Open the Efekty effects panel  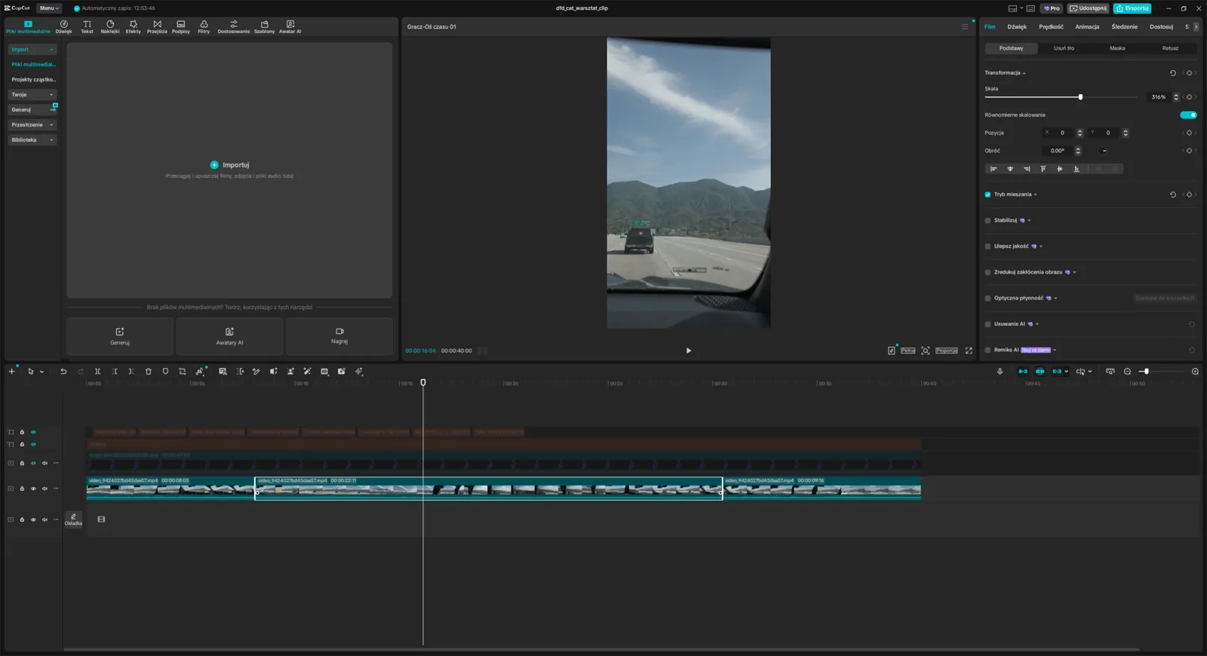pos(133,26)
